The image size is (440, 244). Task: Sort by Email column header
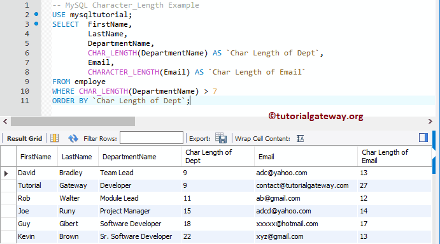pos(306,156)
